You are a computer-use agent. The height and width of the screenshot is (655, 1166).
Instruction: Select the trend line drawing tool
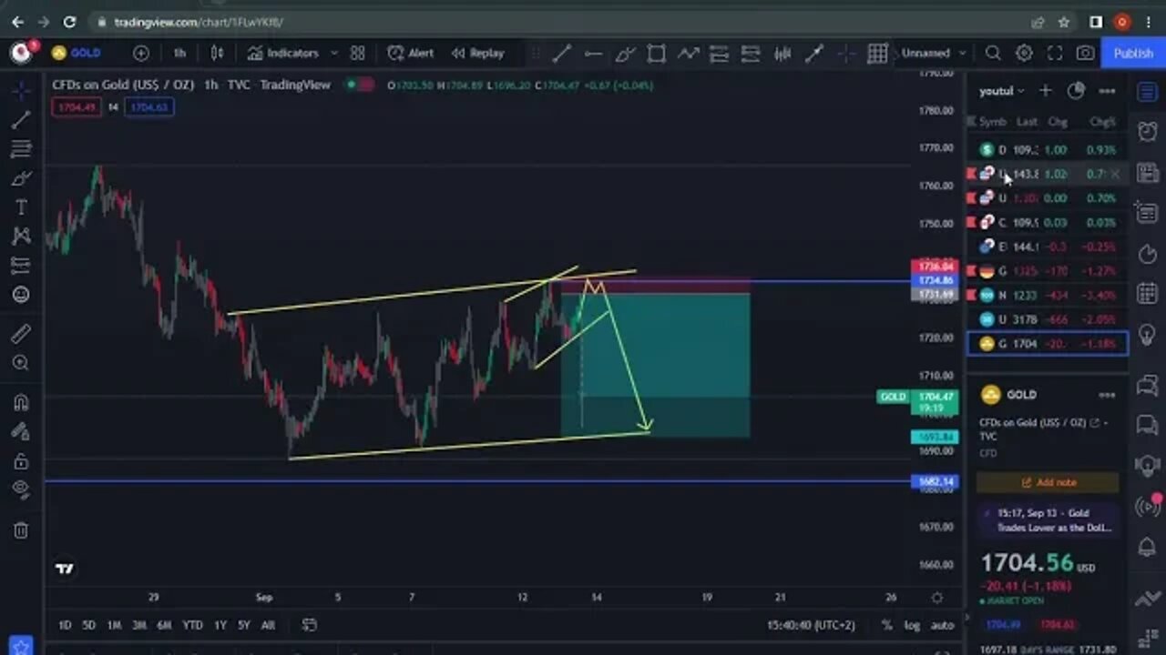21,119
